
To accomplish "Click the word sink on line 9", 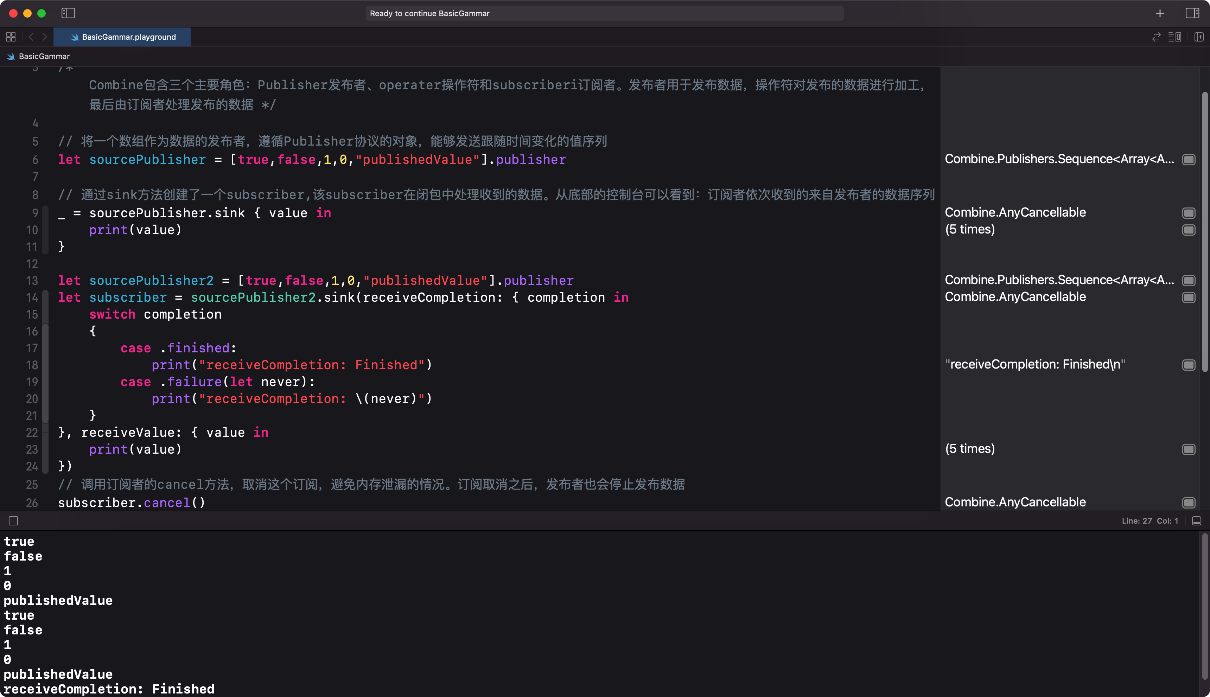I will click(x=229, y=213).
